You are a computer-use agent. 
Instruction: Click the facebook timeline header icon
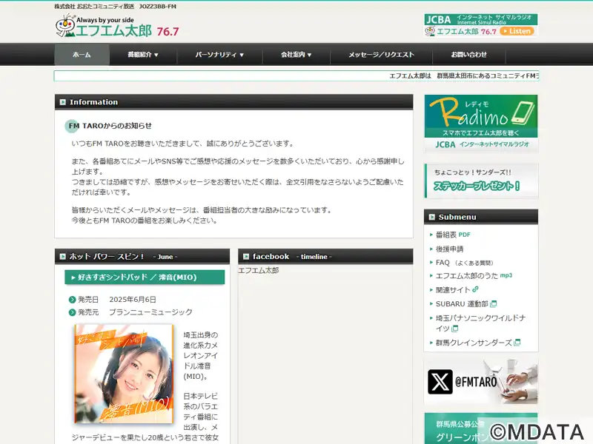(x=246, y=257)
